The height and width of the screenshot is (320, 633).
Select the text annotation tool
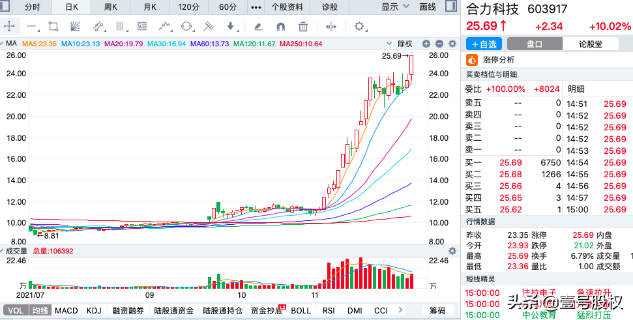coord(142,27)
